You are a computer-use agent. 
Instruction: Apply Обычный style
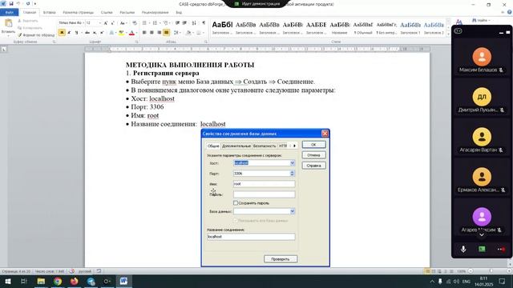click(363, 28)
